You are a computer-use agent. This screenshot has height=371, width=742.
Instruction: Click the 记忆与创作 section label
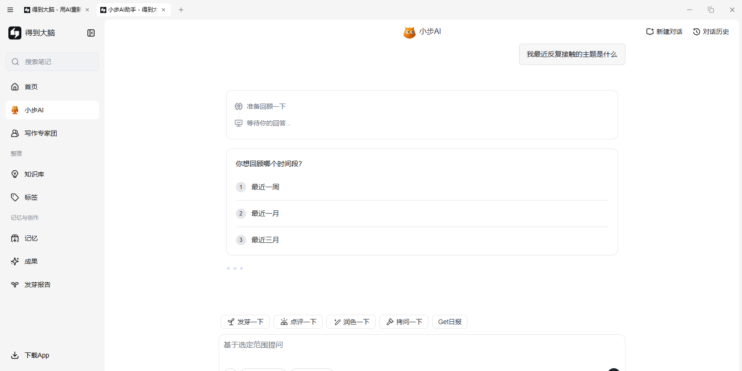click(x=25, y=218)
